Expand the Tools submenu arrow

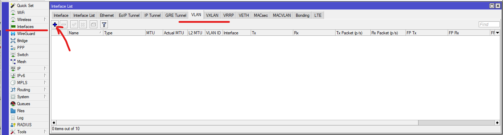[45, 131]
